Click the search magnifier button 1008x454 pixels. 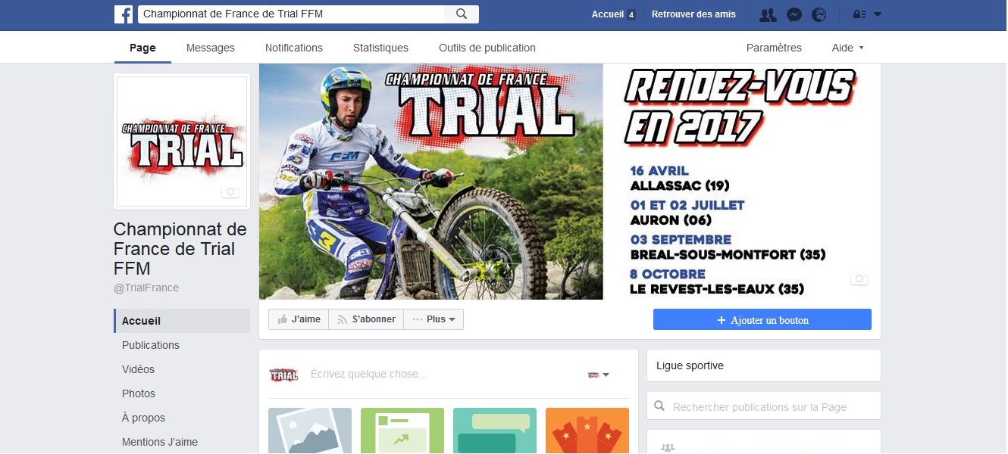tap(462, 14)
